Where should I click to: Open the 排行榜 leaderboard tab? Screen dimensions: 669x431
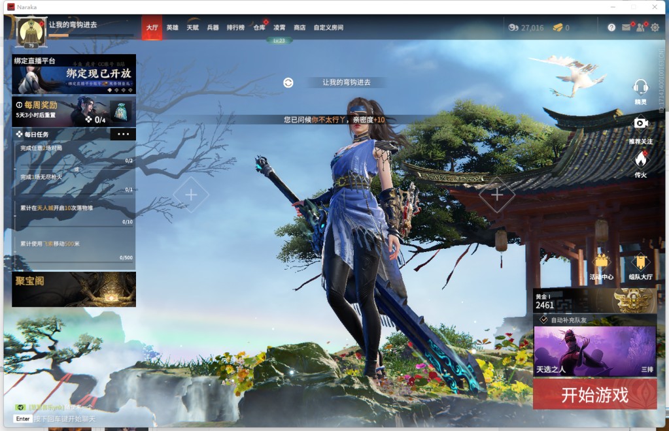[x=235, y=27]
